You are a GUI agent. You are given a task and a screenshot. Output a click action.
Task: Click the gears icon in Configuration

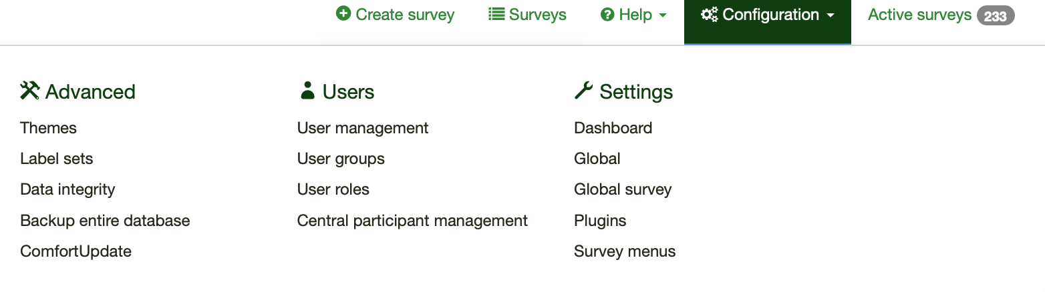(709, 15)
